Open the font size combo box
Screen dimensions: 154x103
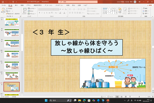click(x=56, y=9)
